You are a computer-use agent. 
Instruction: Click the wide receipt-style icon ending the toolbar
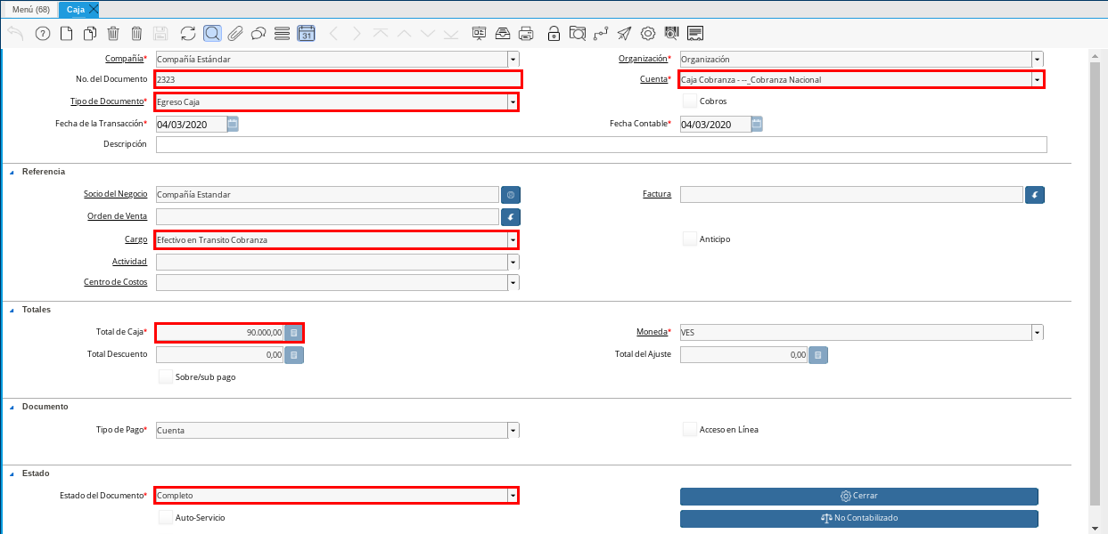click(695, 34)
